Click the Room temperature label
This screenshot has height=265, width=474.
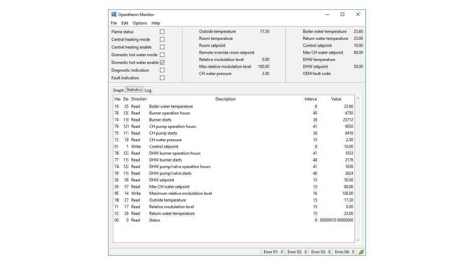(x=216, y=38)
